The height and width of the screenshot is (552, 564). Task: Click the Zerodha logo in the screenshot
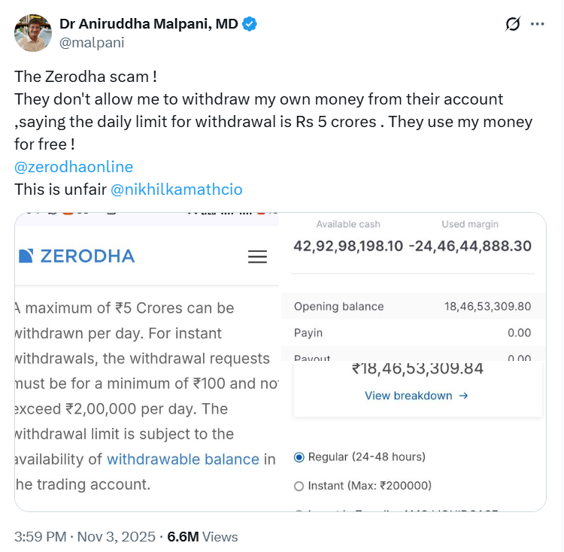point(77,256)
